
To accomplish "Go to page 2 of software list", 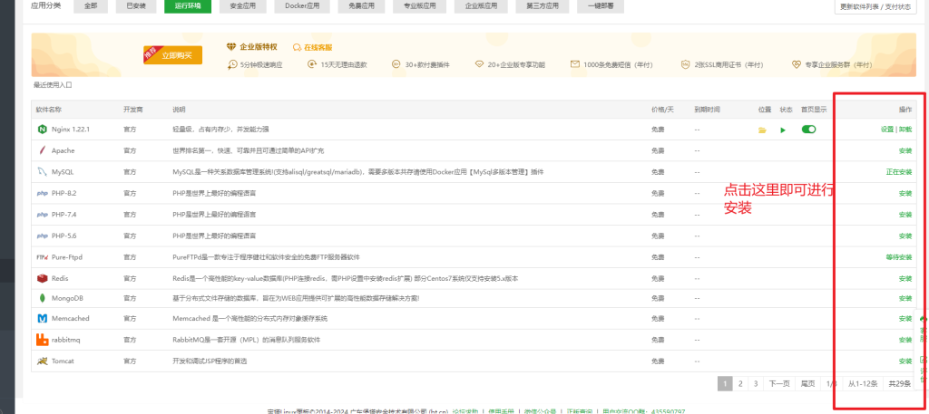I will (x=740, y=384).
